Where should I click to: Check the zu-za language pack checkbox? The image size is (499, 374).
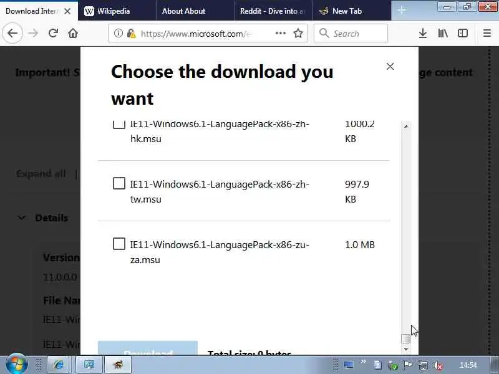[119, 244]
